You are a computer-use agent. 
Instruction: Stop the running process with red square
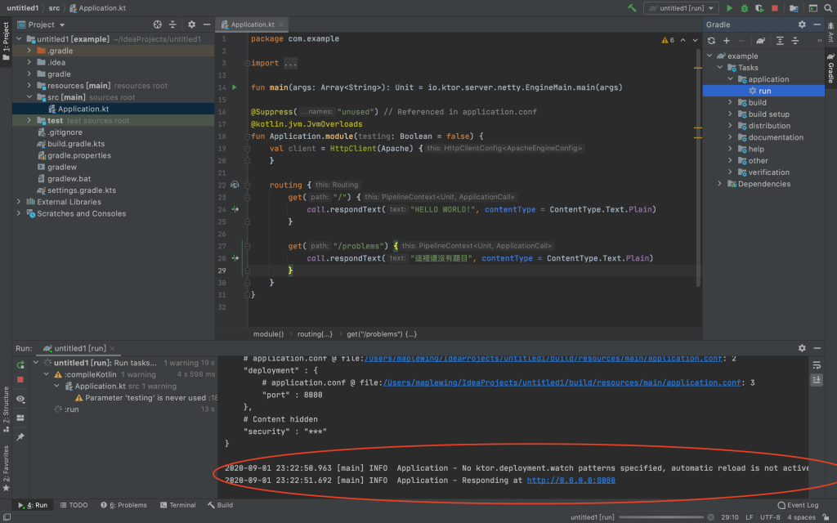(774, 8)
